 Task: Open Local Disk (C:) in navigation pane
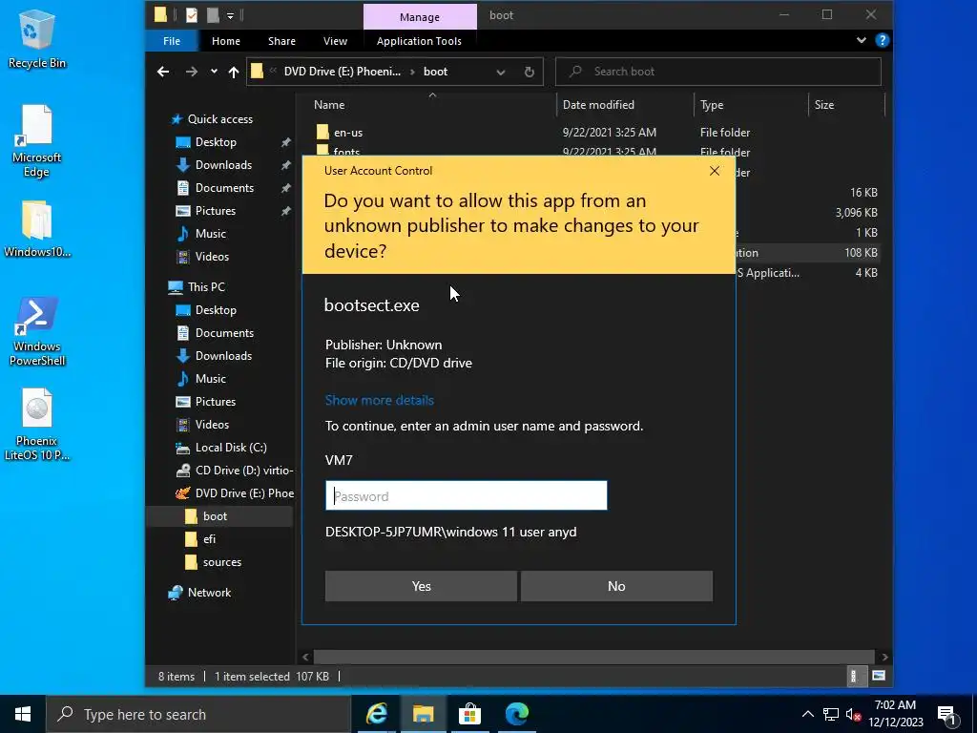tap(231, 448)
